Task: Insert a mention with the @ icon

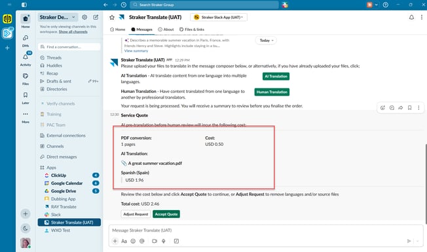Action: pos(142,241)
